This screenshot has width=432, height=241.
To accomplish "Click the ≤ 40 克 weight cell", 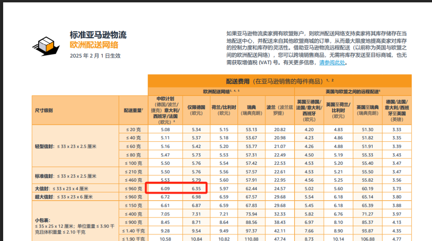I will (133, 138).
